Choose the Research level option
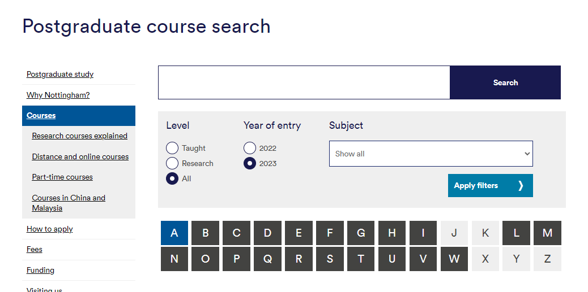 [172, 163]
